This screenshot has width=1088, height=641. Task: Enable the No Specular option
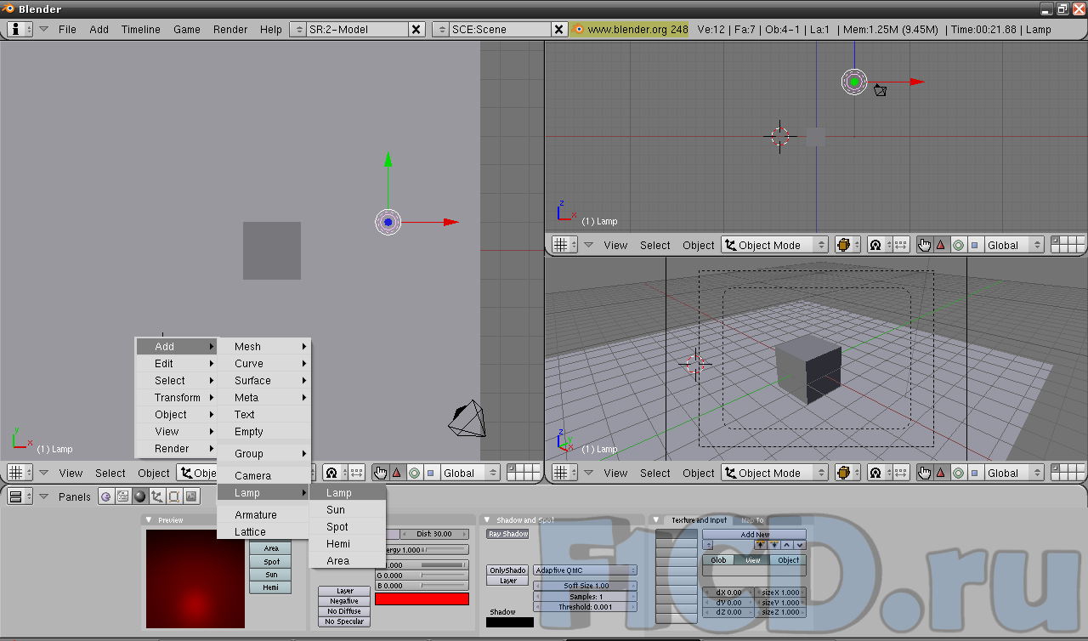click(x=344, y=621)
